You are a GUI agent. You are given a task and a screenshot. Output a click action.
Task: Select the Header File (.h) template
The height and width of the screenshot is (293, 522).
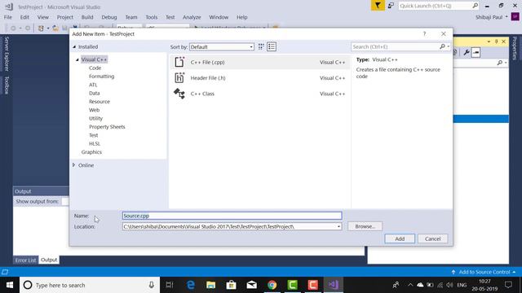click(x=259, y=78)
